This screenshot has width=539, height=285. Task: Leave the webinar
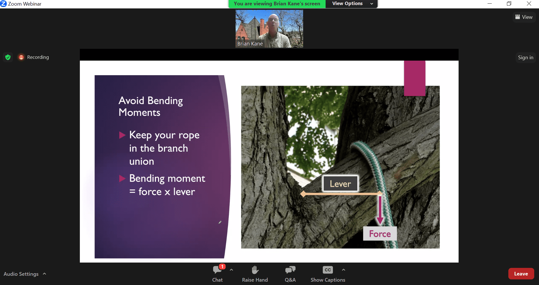[521, 274]
